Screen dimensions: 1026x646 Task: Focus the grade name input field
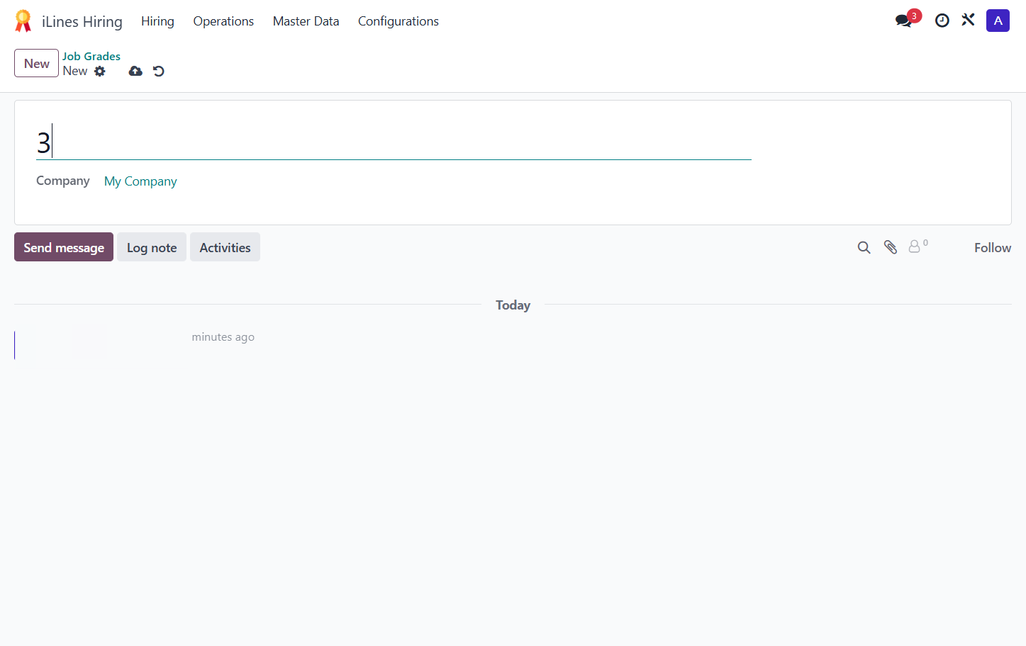pyautogui.click(x=394, y=142)
